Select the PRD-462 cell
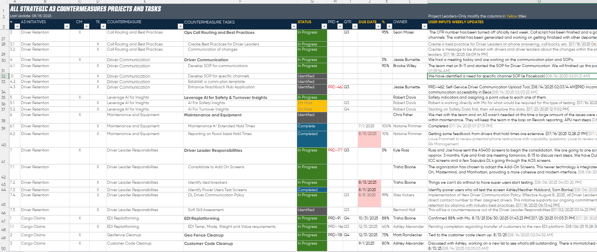Screen dimensions: 597x252 point(335,90)
